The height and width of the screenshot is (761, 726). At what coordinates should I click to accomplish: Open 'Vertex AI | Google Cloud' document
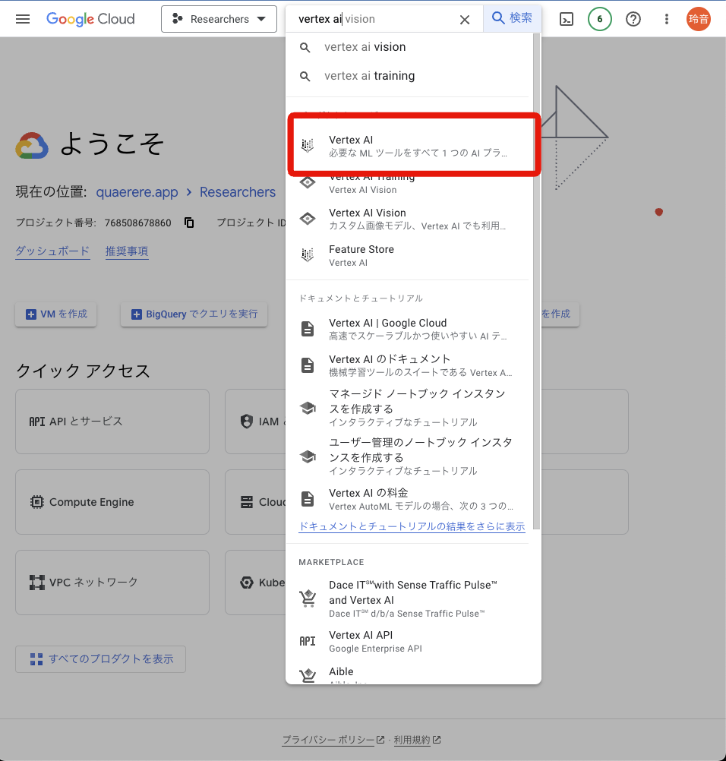(x=409, y=329)
